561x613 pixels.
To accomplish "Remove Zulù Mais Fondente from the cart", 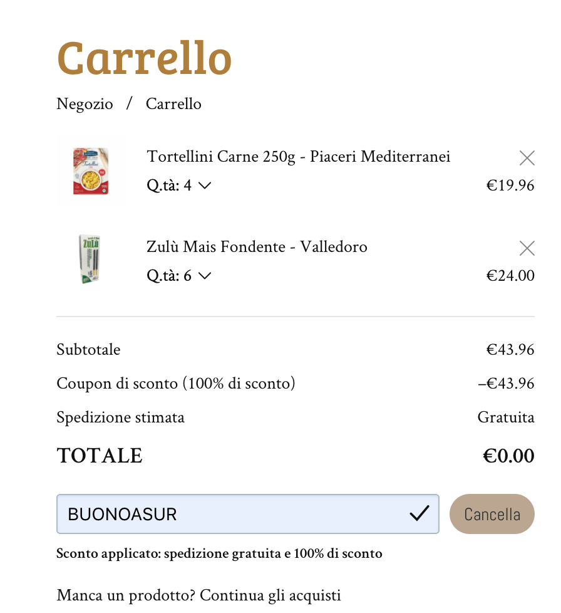I will [x=527, y=249].
